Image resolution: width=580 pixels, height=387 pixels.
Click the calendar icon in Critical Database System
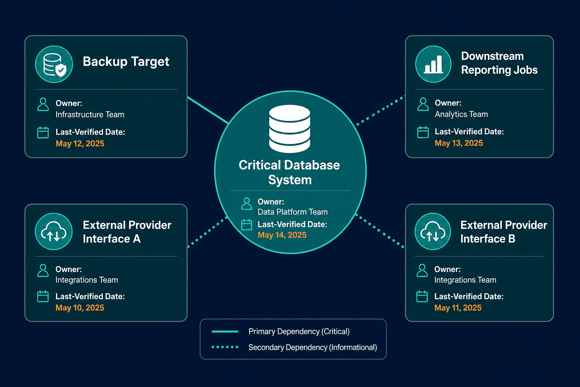tap(247, 224)
